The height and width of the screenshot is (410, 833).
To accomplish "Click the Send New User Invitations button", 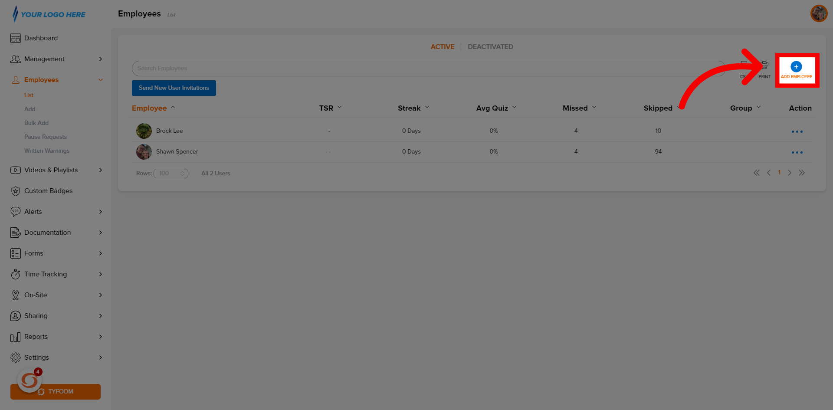I will (x=174, y=88).
